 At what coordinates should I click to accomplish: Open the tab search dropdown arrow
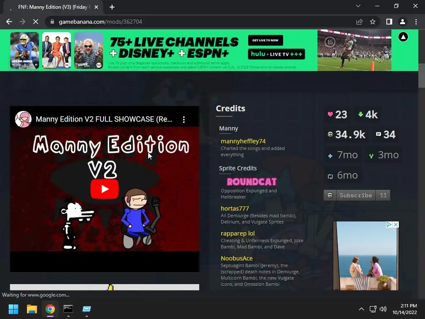(x=358, y=6)
